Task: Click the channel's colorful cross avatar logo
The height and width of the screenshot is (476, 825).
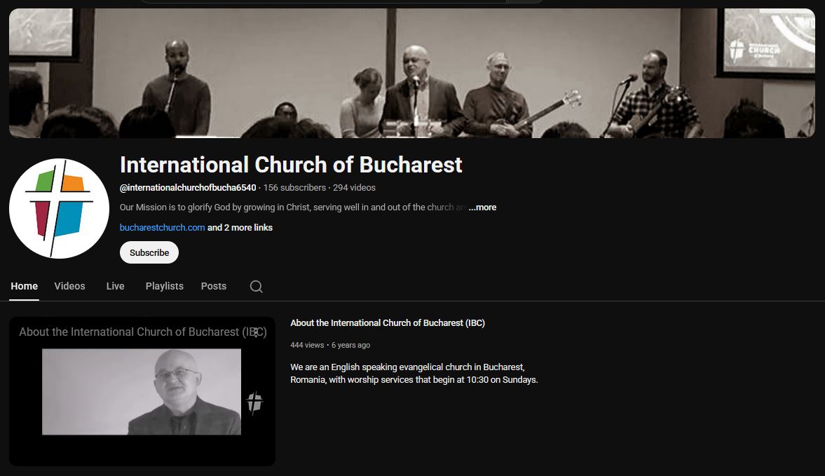Action: tap(59, 208)
